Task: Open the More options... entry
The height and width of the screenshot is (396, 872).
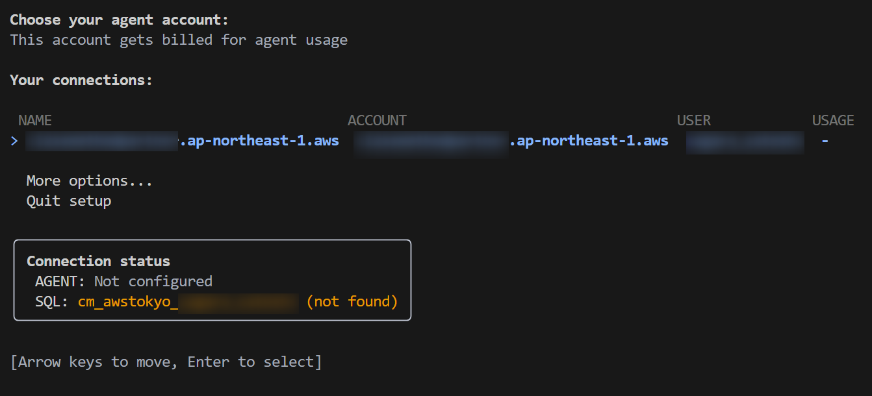Action: point(90,180)
